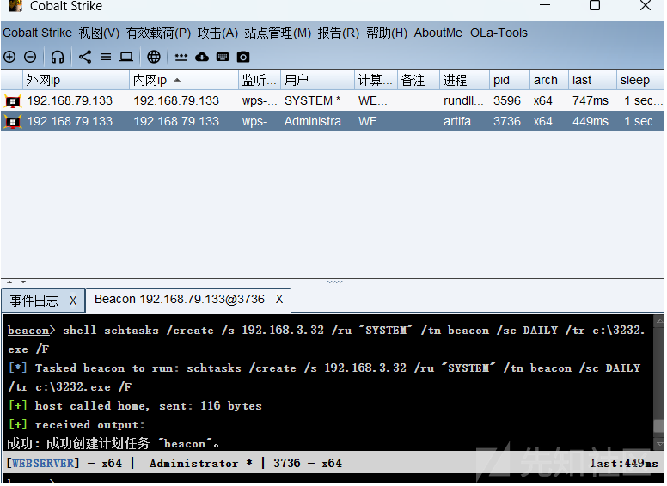Switch to session table view icon
Screen dimensions: 667x486
coord(106,57)
